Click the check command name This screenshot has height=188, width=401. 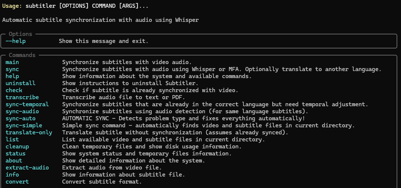[x=14, y=90]
